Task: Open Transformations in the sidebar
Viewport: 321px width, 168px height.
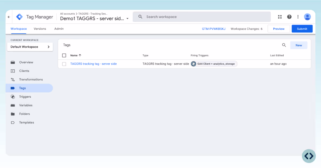Action: point(31,79)
